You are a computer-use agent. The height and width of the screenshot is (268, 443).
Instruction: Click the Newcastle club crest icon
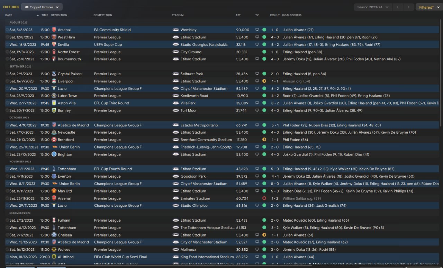tap(54, 133)
